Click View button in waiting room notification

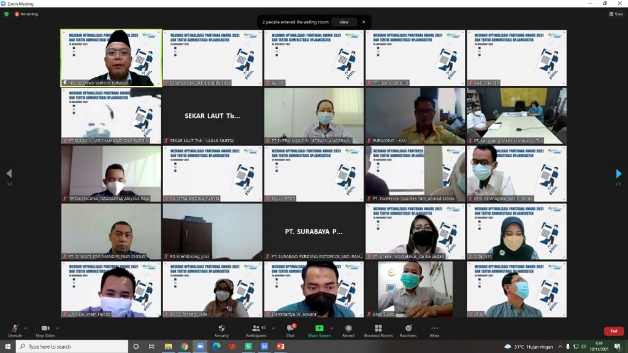point(344,22)
